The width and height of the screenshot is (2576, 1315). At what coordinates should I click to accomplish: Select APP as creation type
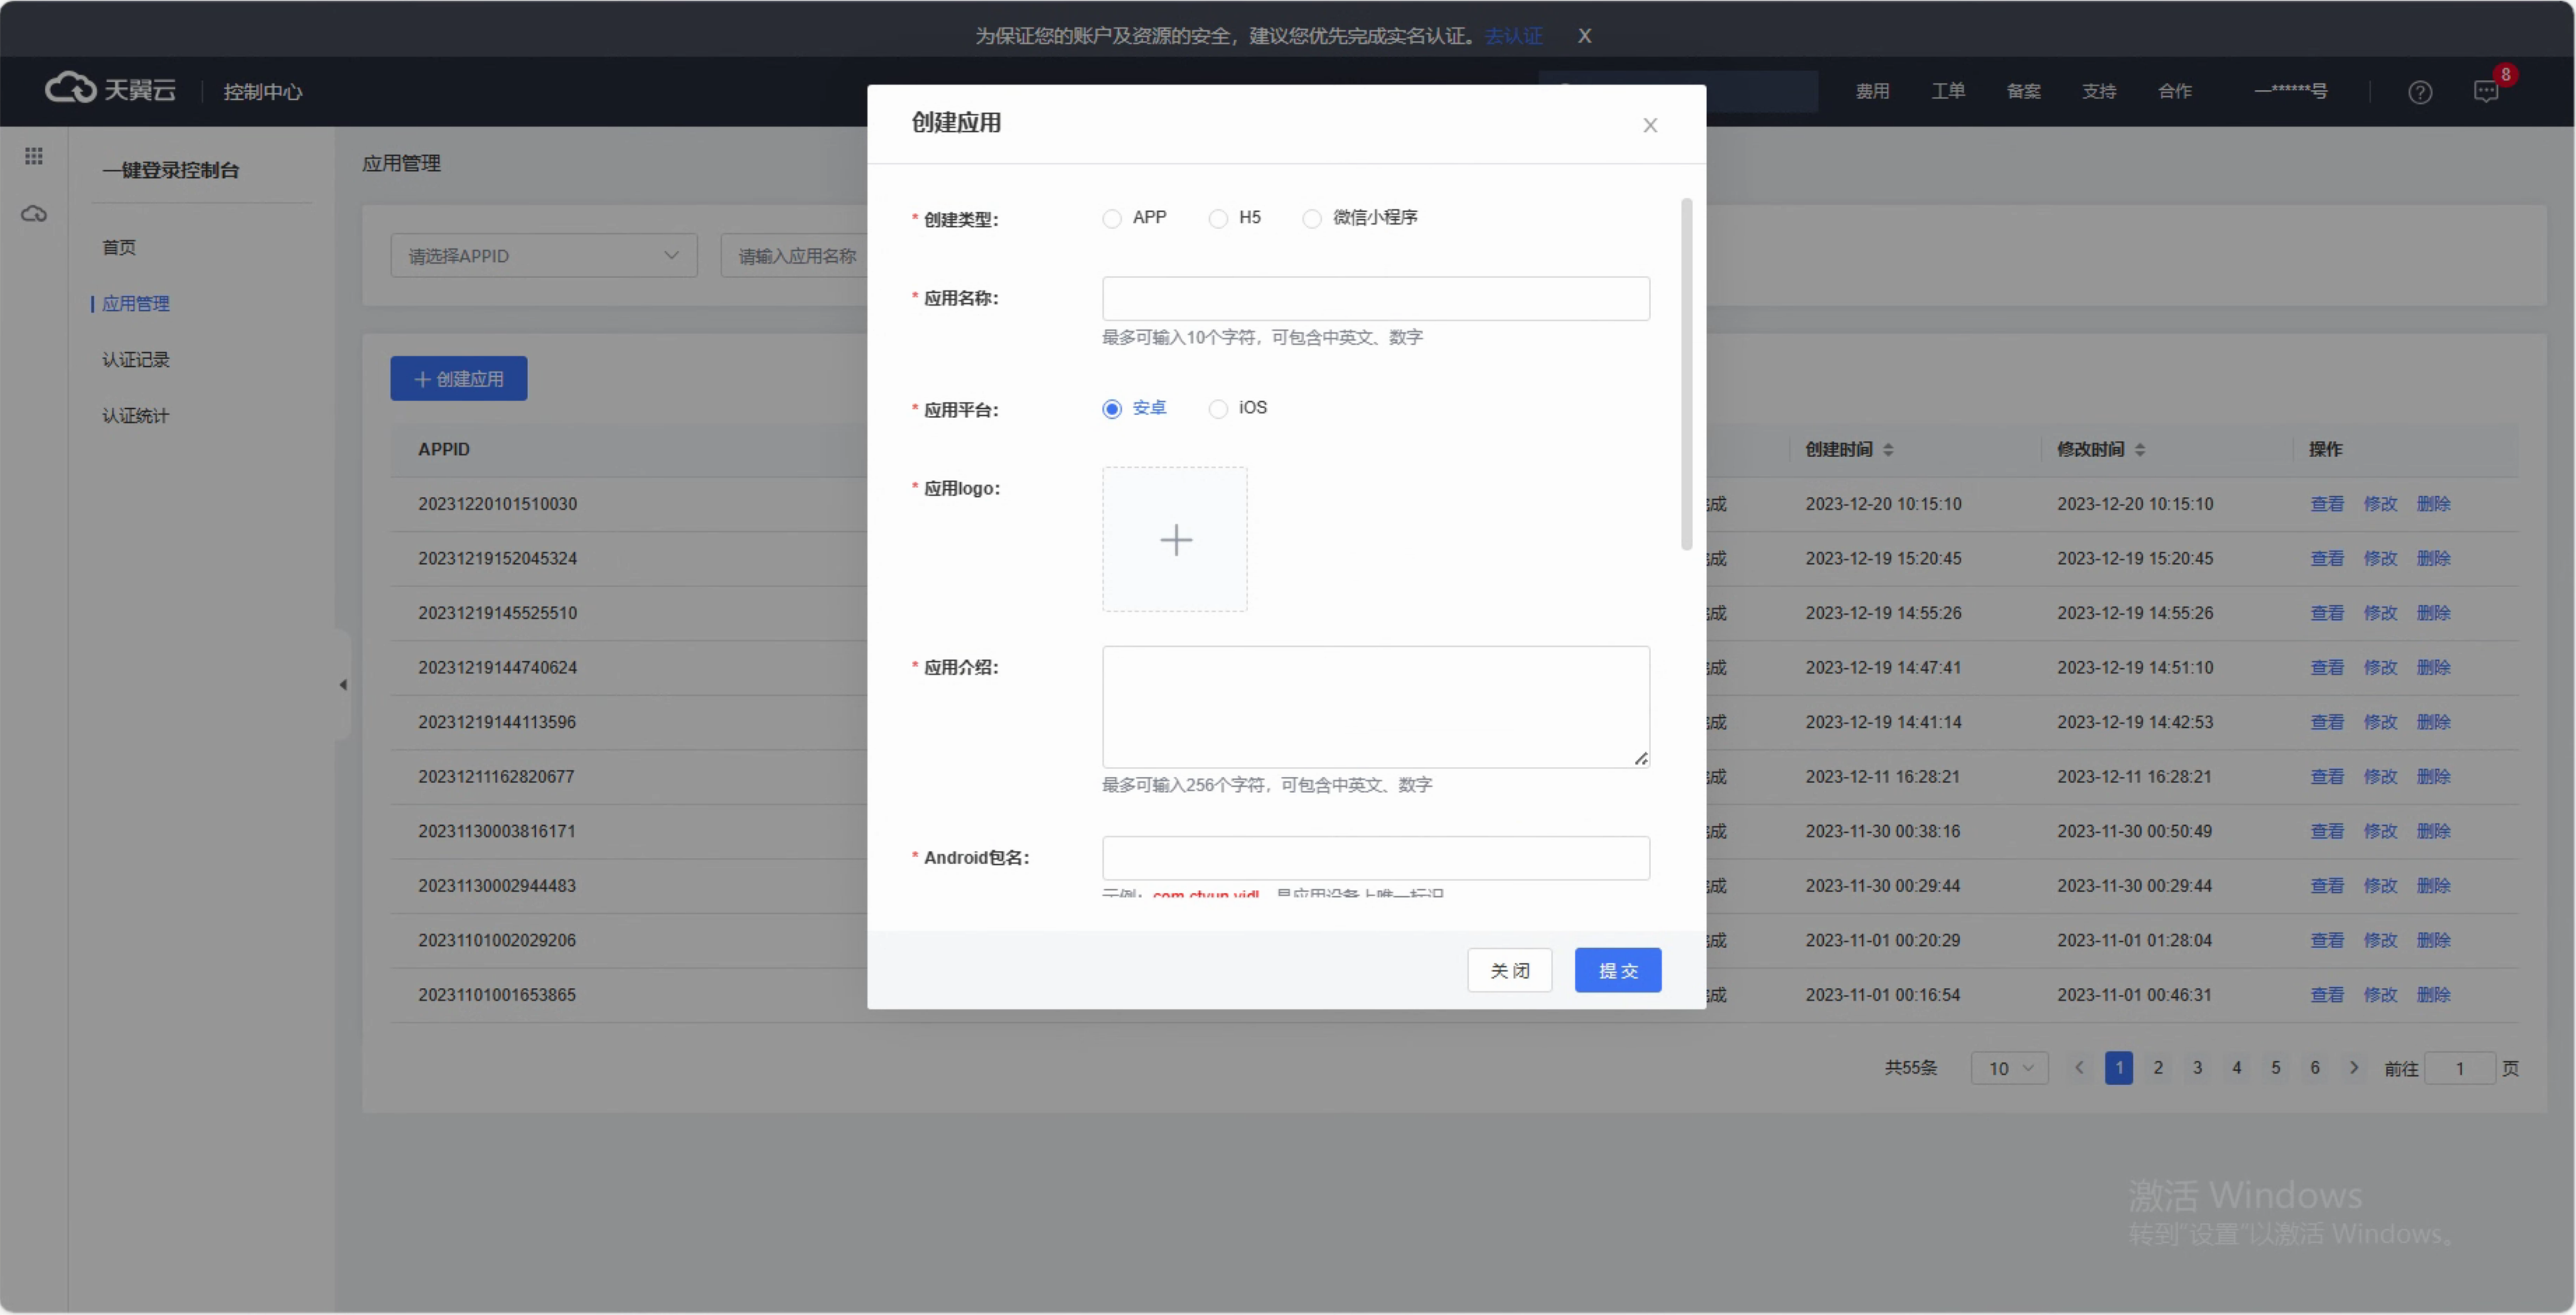(x=1112, y=219)
